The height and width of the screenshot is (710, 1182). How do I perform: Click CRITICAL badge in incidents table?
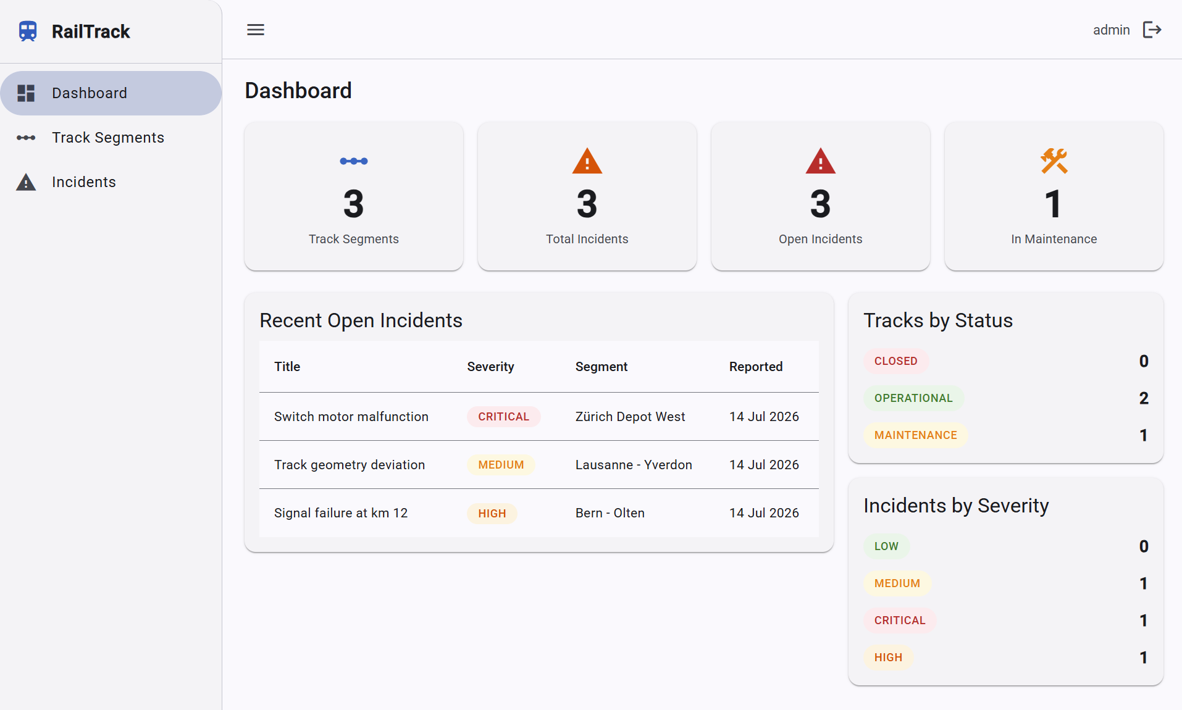[x=504, y=417]
